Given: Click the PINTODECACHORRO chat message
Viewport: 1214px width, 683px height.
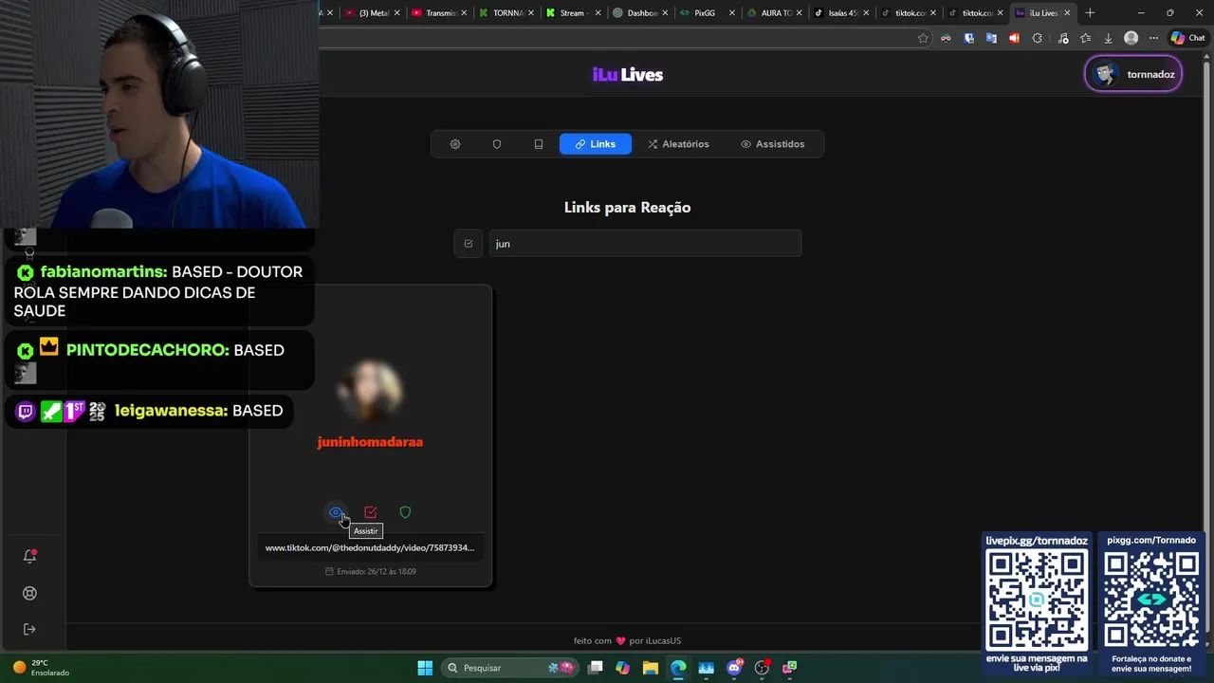Looking at the screenshot, I should click(x=159, y=360).
